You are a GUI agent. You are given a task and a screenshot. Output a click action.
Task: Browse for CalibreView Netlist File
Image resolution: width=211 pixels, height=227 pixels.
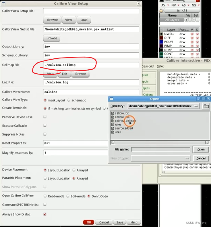click(52, 38)
